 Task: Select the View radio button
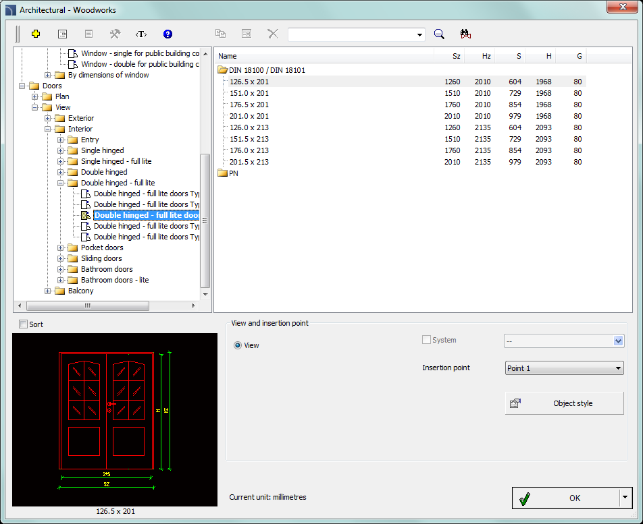(x=238, y=345)
